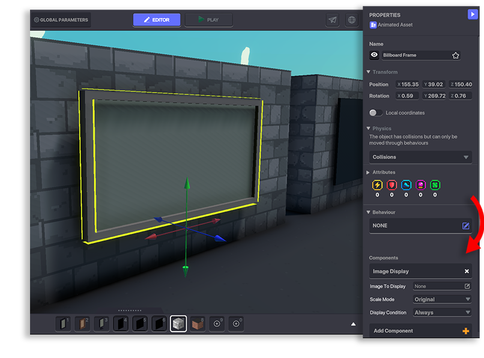Open the Collisions dropdown
Image resolution: width=484 pixels, height=358 pixels.
[x=420, y=157]
